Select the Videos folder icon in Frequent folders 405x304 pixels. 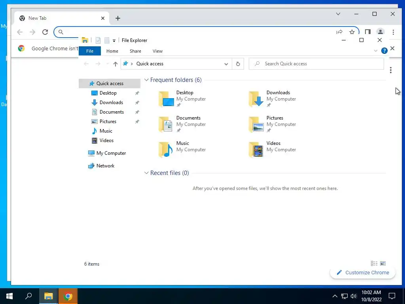tap(256, 149)
